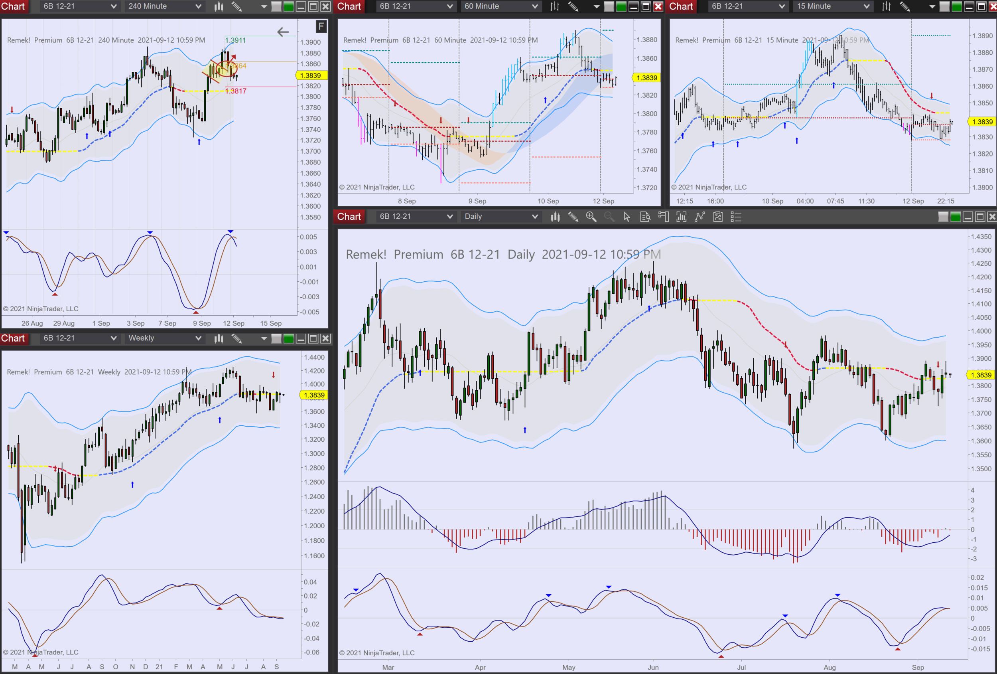Screen dimensions: 997x674
Task: Change bar style on 240 Minute chart
Action: (219, 6)
